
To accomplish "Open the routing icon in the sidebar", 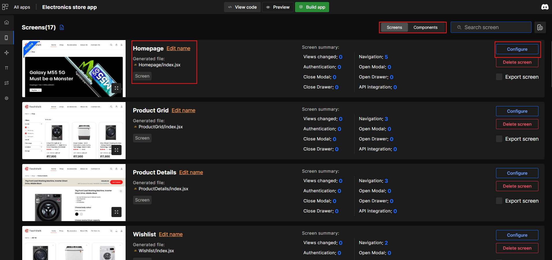I will point(7,83).
